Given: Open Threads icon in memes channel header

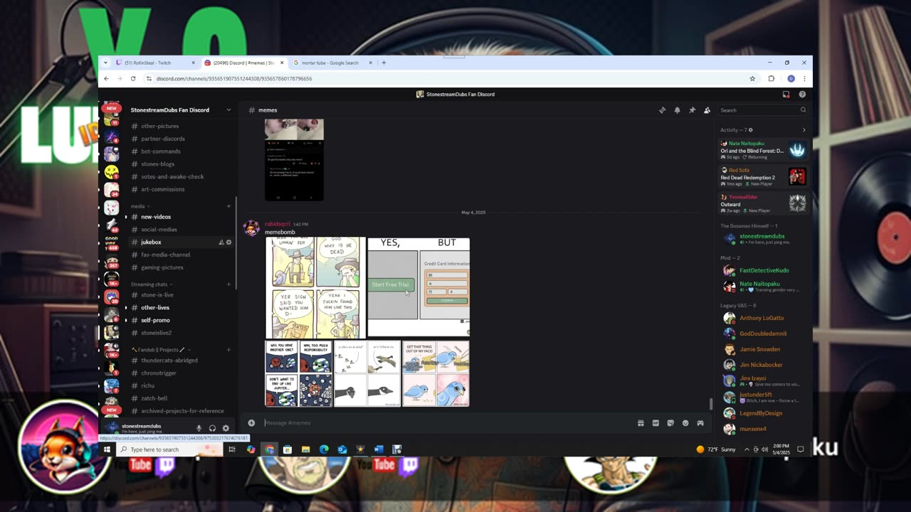Looking at the screenshot, I should pyautogui.click(x=662, y=110).
